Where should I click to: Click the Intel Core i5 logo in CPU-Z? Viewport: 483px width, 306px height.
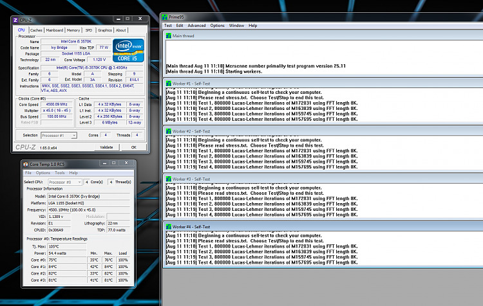tap(128, 50)
